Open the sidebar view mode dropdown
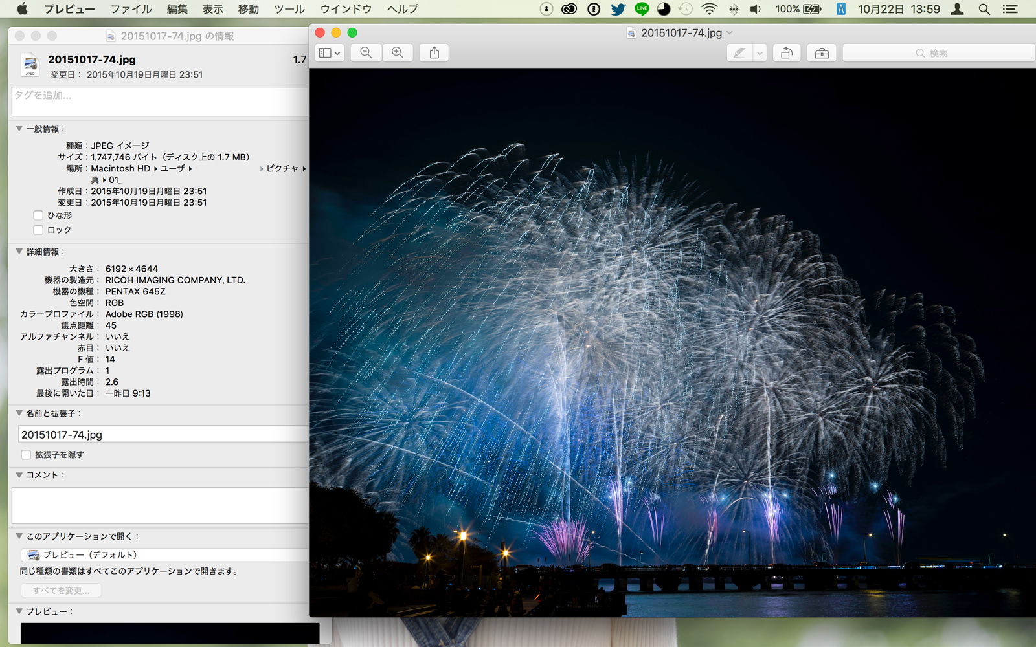 tap(330, 53)
